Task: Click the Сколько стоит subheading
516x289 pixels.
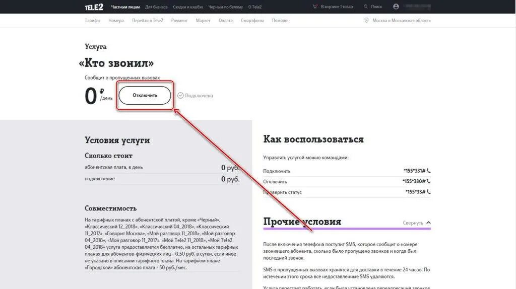Action: 108,156
